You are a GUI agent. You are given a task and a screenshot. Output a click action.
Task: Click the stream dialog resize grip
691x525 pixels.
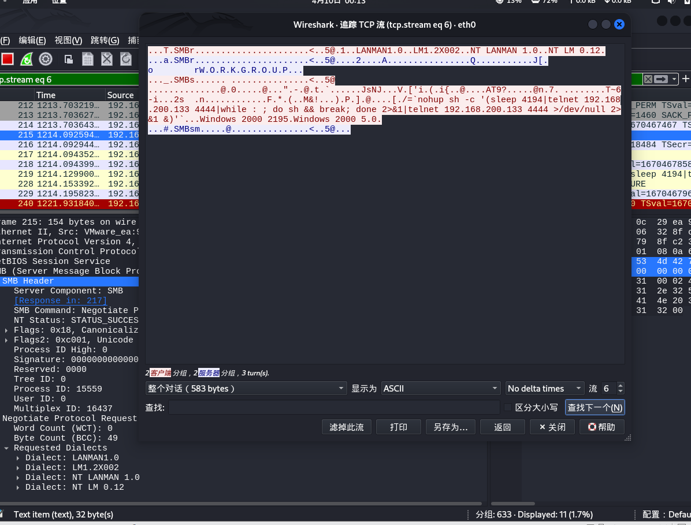pos(628,438)
